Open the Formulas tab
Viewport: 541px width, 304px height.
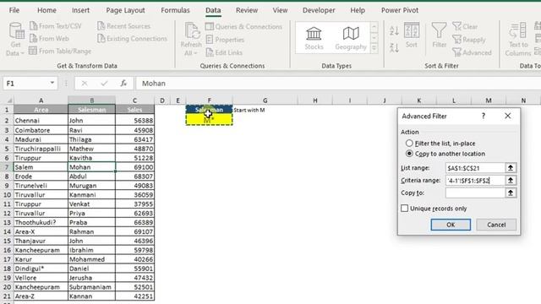(x=175, y=10)
